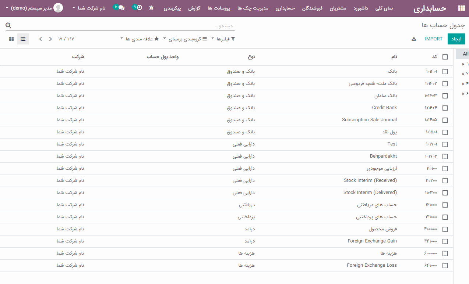Open the گزارش menu
The width and height of the screenshot is (469, 284).
(x=194, y=8)
